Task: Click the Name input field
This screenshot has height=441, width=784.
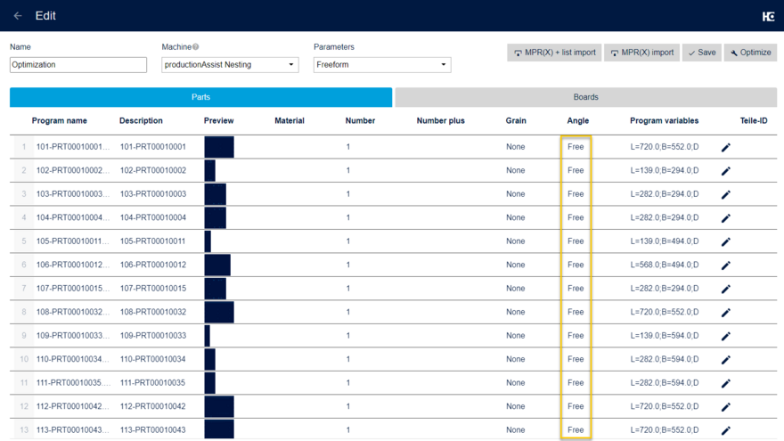Action: (78, 65)
